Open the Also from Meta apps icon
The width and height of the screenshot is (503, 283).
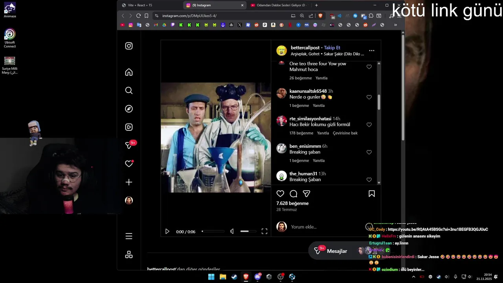129,255
